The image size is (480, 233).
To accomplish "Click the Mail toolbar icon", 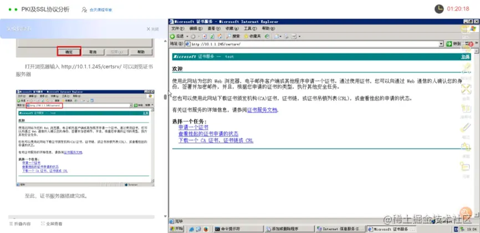I will point(277,36).
